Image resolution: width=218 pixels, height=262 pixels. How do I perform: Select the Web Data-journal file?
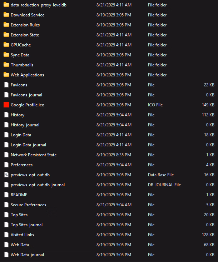pyautogui.click(x=27, y=255)
